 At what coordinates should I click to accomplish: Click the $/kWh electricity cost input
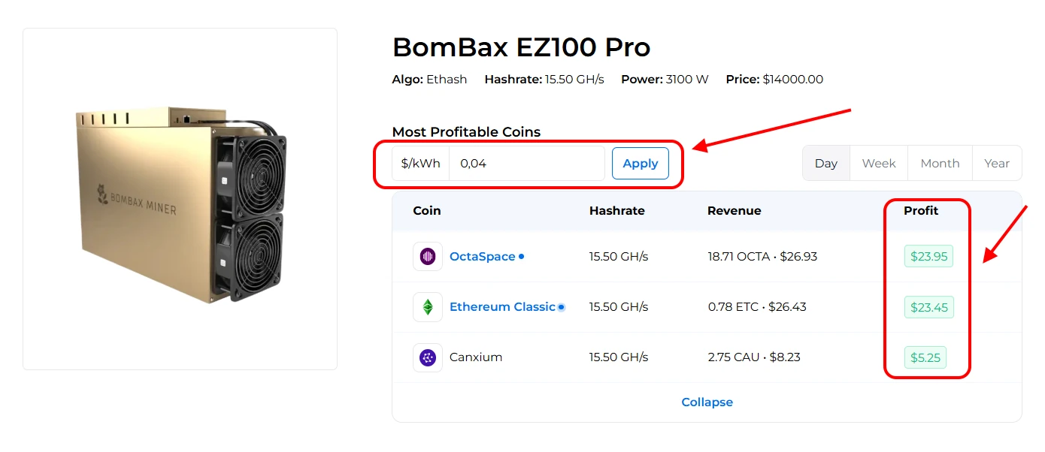(x=526, y=164)
